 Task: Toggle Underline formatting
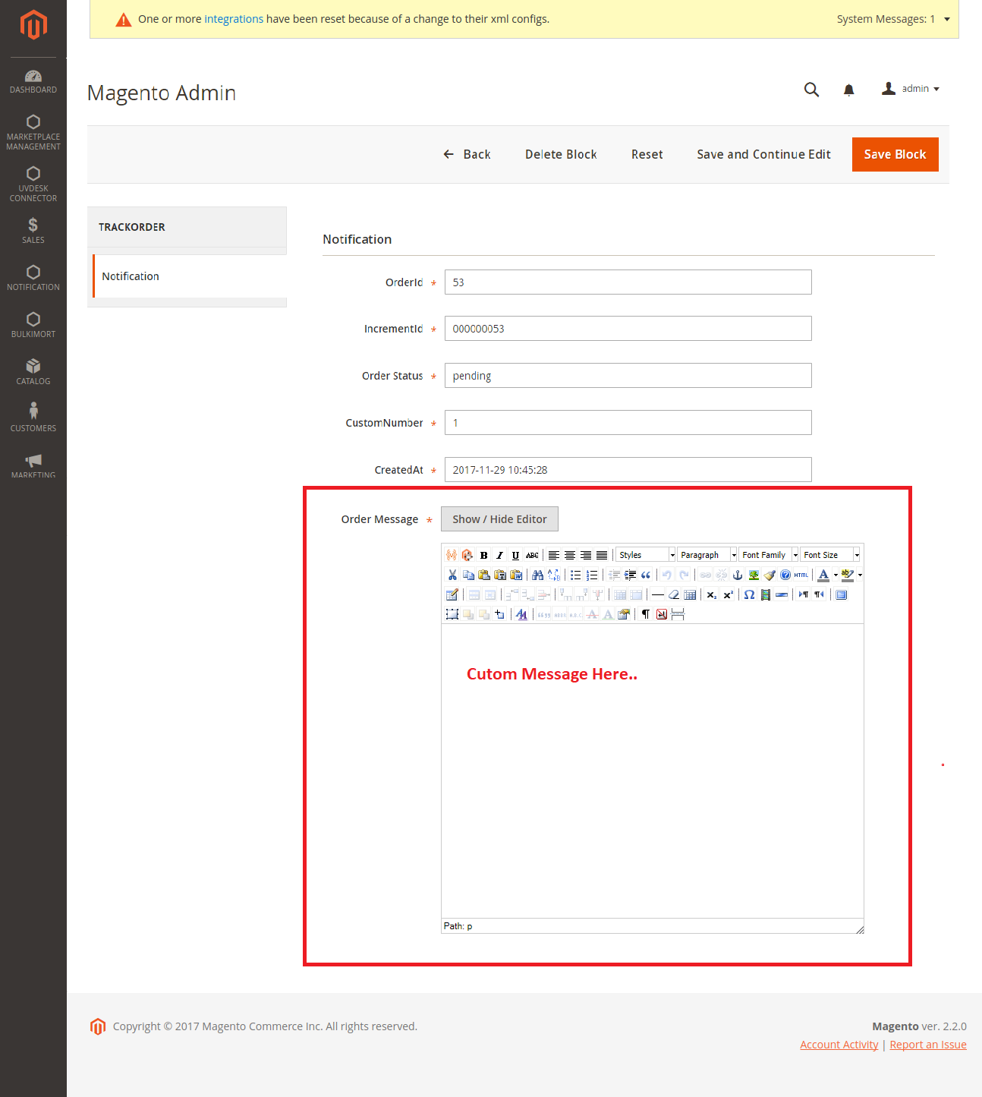(516, 555)
